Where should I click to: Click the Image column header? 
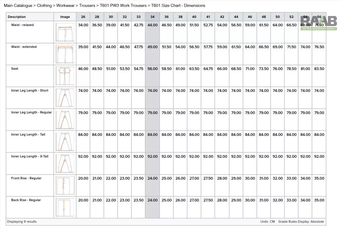65,17
